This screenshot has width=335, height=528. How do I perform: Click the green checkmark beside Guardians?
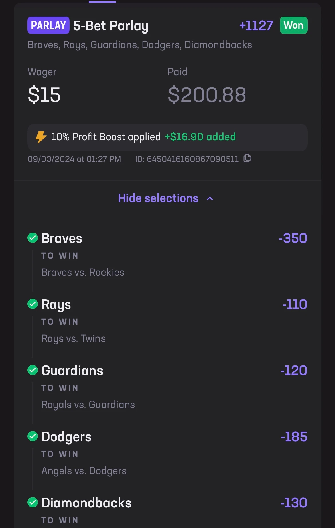[33, 370]
